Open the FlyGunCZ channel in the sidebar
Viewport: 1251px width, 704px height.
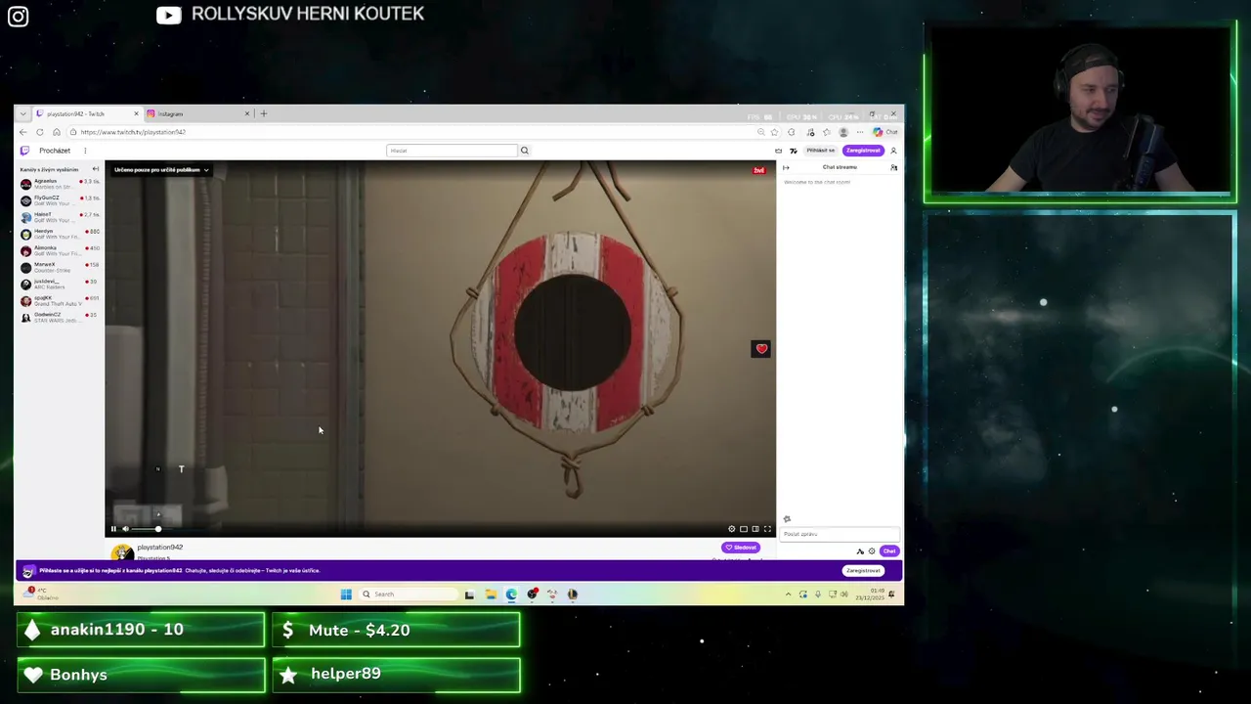(x=60, y=200)
